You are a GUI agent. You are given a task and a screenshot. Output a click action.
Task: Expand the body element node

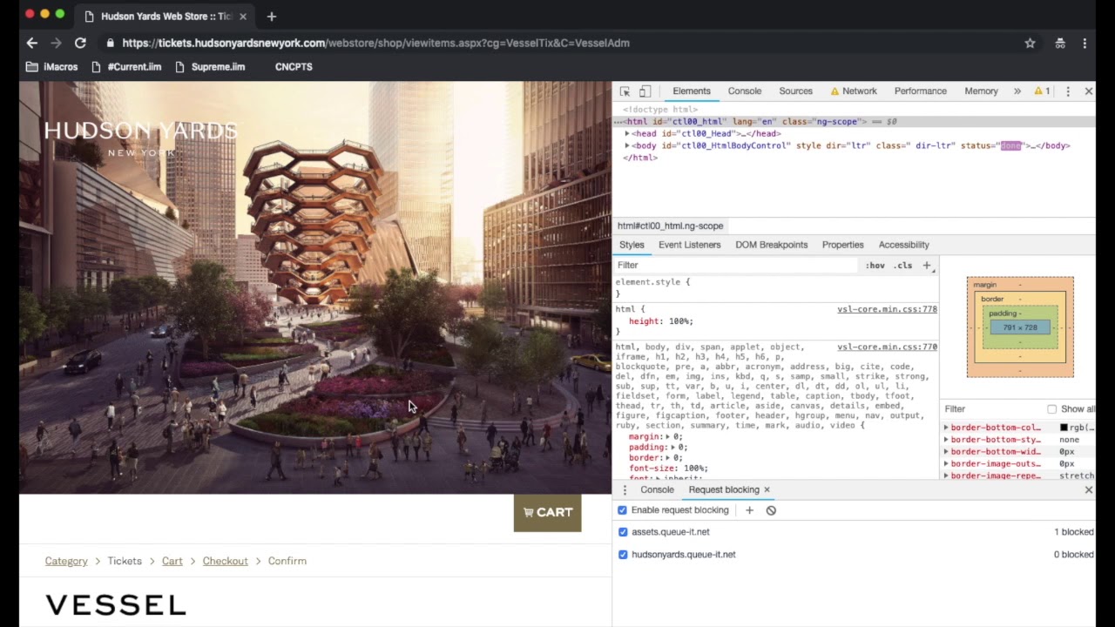[627, 146]
